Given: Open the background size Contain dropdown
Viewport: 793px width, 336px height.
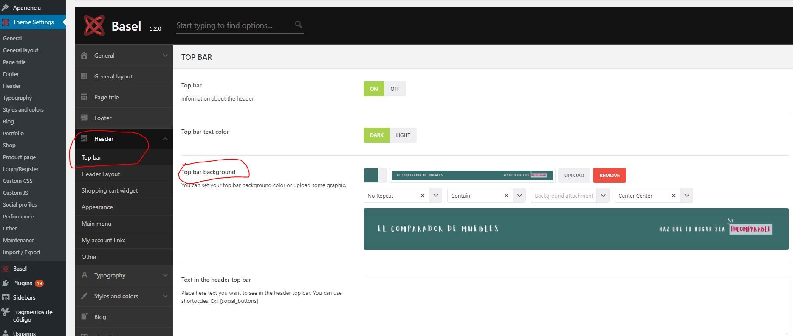Looking at the screenshot, I should point(519,196).
